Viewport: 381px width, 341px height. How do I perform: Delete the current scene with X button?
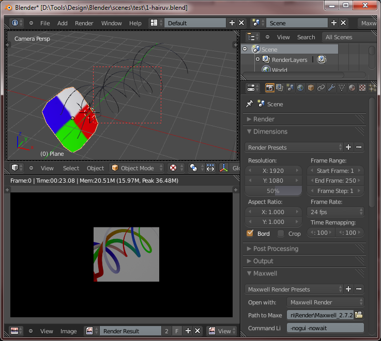343,23
